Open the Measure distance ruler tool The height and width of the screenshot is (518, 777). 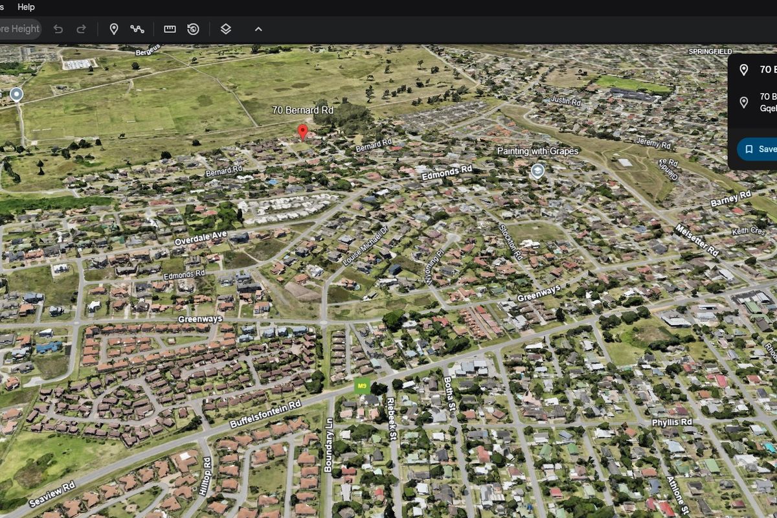click(x=169, y=29)
